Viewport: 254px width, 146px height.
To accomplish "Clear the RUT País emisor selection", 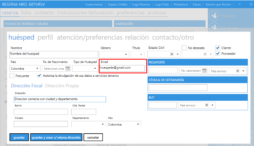I will point(207,105).
